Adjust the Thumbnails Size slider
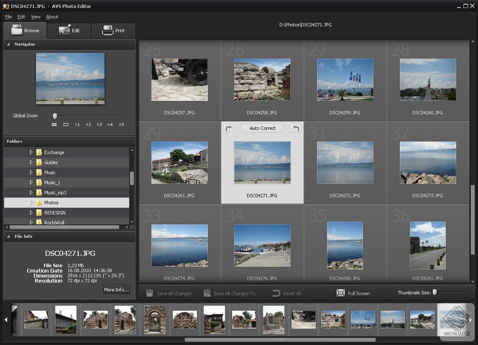 tap(435, 293)
